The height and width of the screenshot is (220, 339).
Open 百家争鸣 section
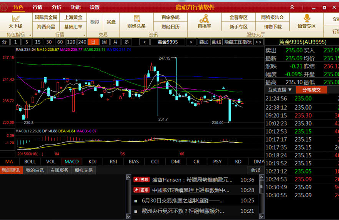point(170,17)
